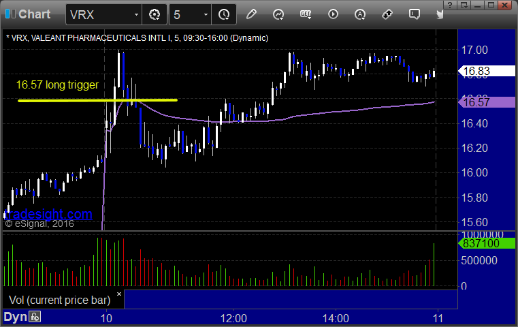
Task: Click the 500000 volume axis label
Action: pyautogui.click(x=479, y=260)
